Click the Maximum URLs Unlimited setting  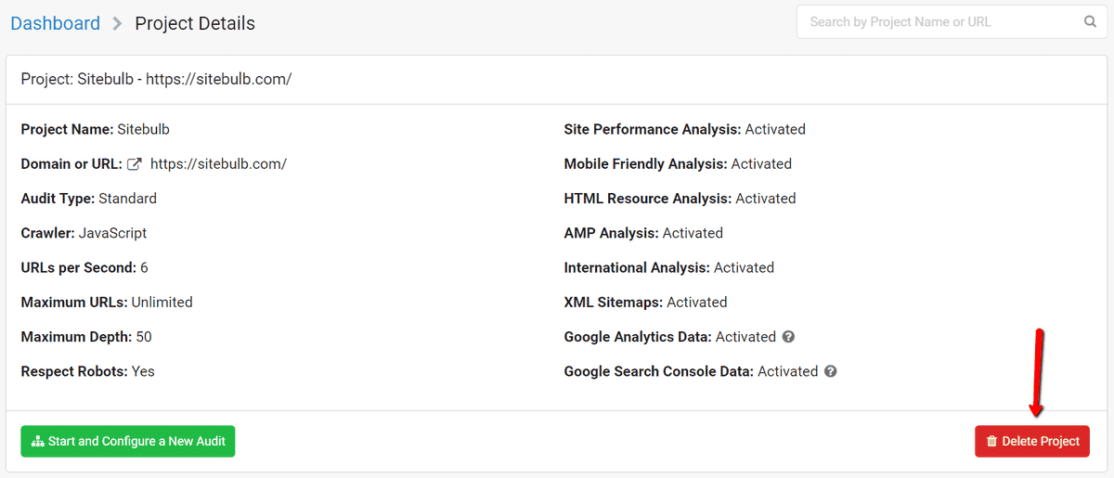(x=107, y=303)
